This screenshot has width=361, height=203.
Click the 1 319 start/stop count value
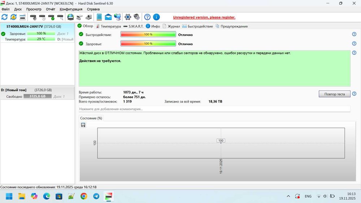point(127,101)
